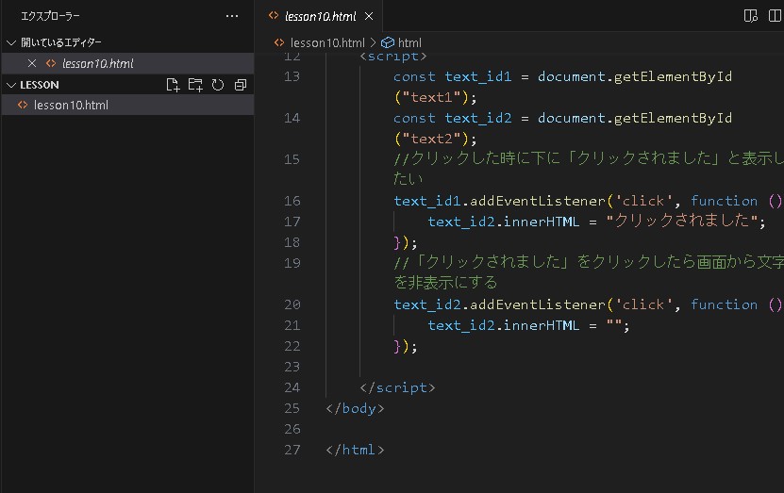Open lesson10.html in the LESSON tree

pos(71,105)
